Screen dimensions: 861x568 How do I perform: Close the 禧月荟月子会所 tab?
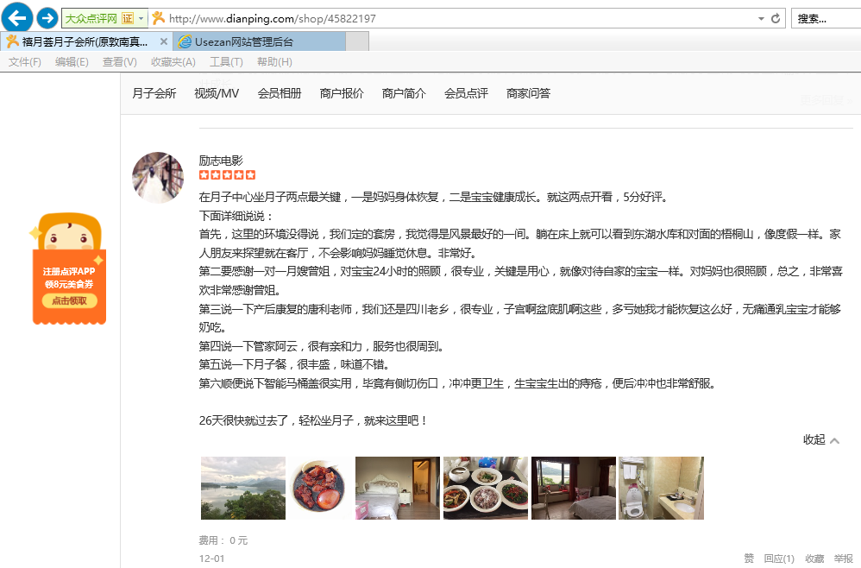click(164, 41)
